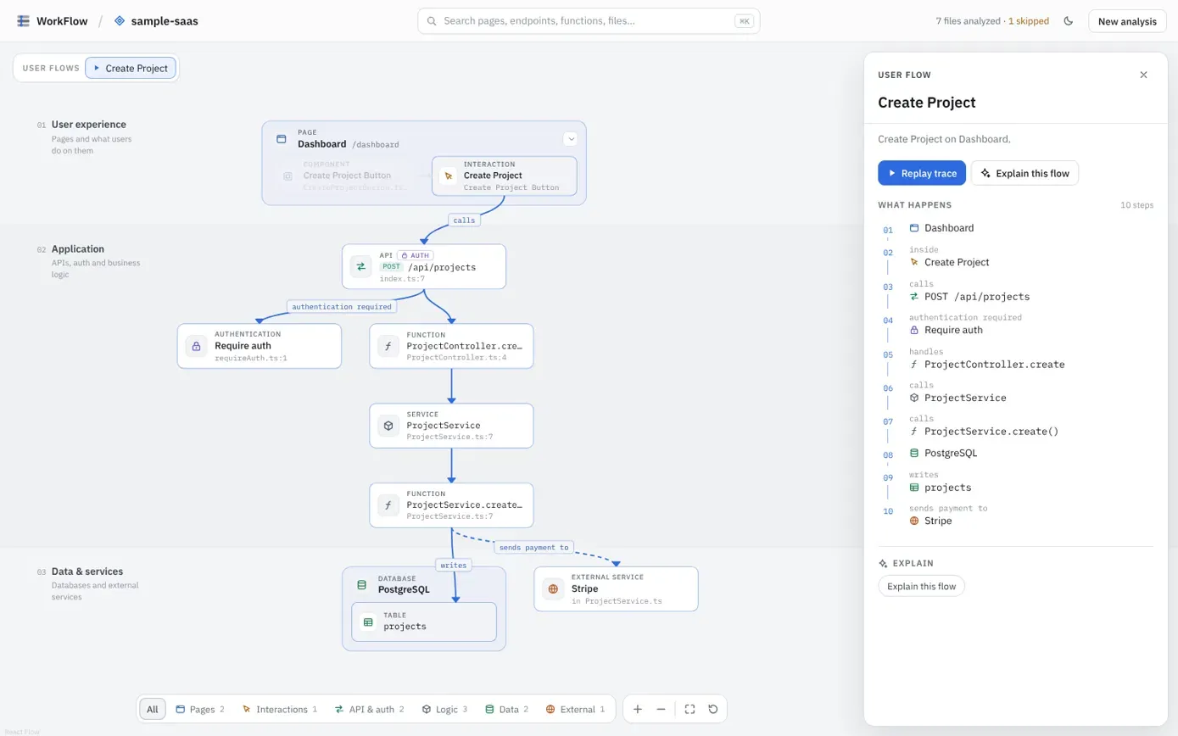1178x736 pixels.
Task: Select the Create Project interaction node cursor icon
Action: tap(449, 176)
